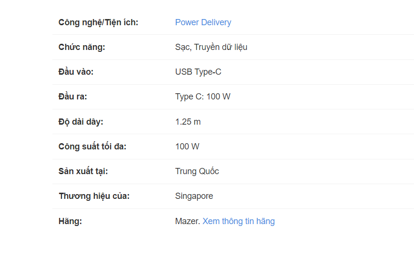Select the 'Trung Quốc' value

[x=197, y=171]
